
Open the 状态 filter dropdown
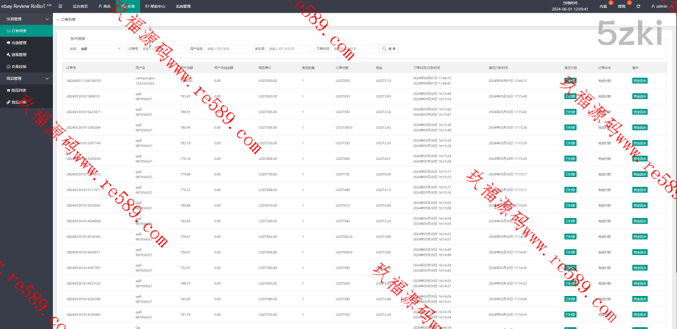tap(100, 48)
